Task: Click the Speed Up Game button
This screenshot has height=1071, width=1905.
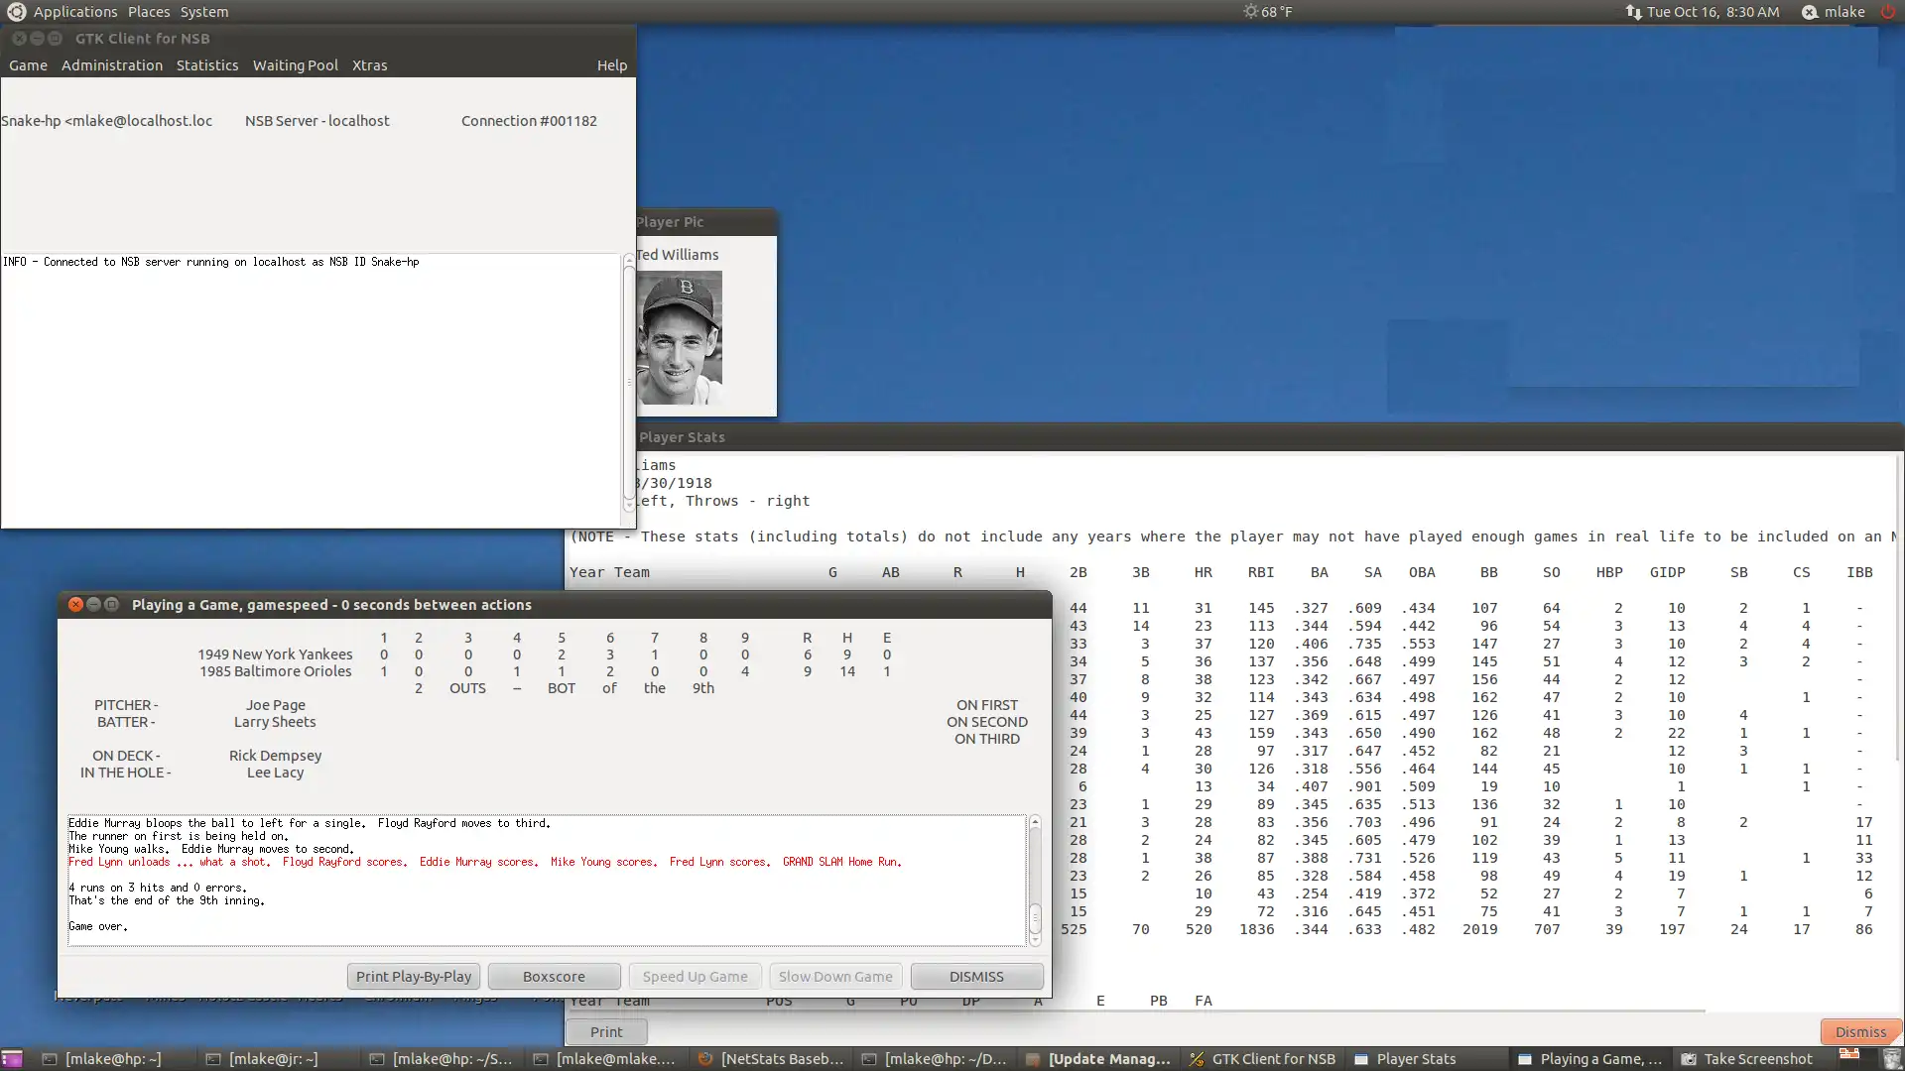Action: pyautogui.click(x=695, y=976)
